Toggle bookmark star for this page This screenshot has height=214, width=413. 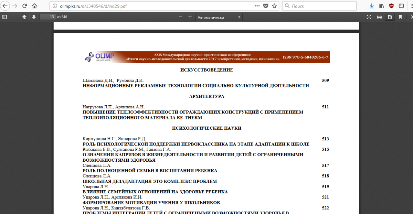pyautogui.click(x=274, y=6)
